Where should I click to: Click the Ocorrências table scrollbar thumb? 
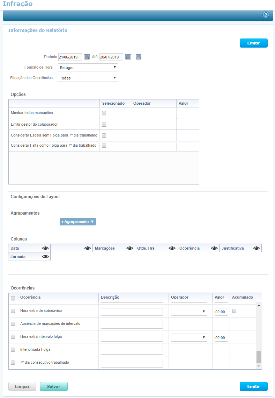pyautogui.click(x=259, y=357)
